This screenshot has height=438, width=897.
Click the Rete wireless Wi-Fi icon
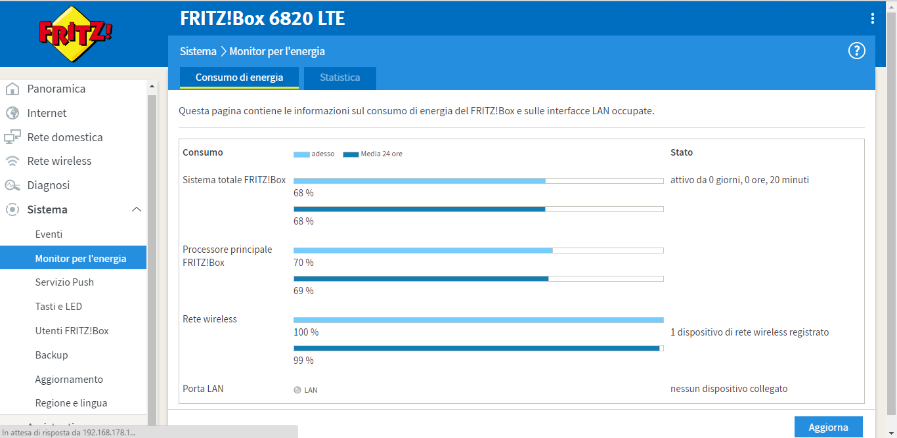12,161
